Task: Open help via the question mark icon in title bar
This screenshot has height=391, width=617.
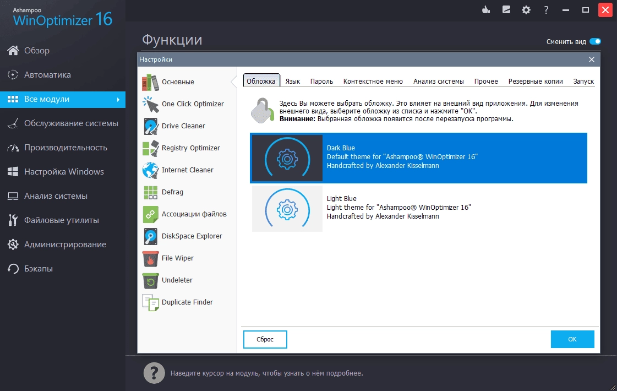Action: coord(546,10)
